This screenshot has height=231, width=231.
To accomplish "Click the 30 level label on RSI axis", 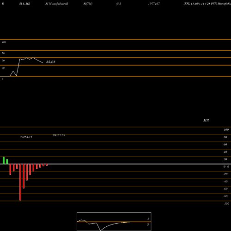I will pyautogui.click(x=3, y=68).
